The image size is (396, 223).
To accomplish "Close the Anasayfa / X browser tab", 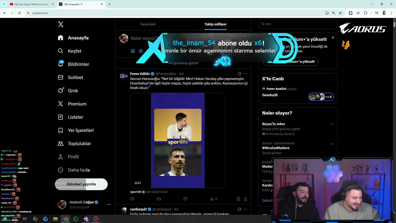I will 102,4.
